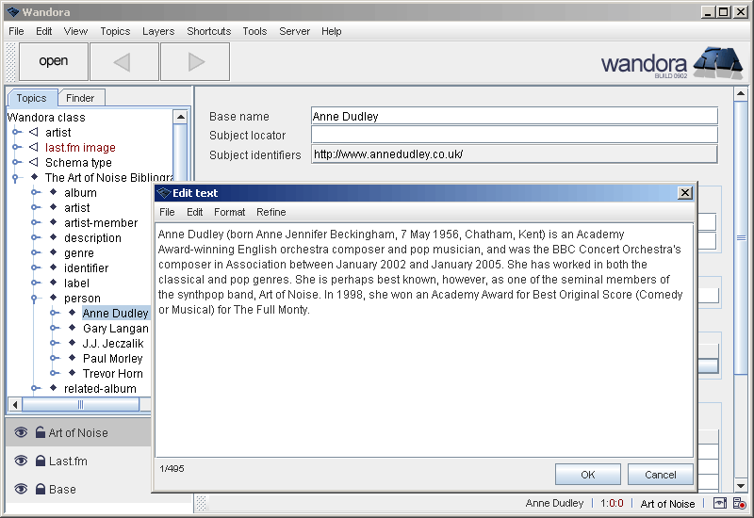
Task: Open the Refine menu in Edit text dialog
Action: (271, 213)
